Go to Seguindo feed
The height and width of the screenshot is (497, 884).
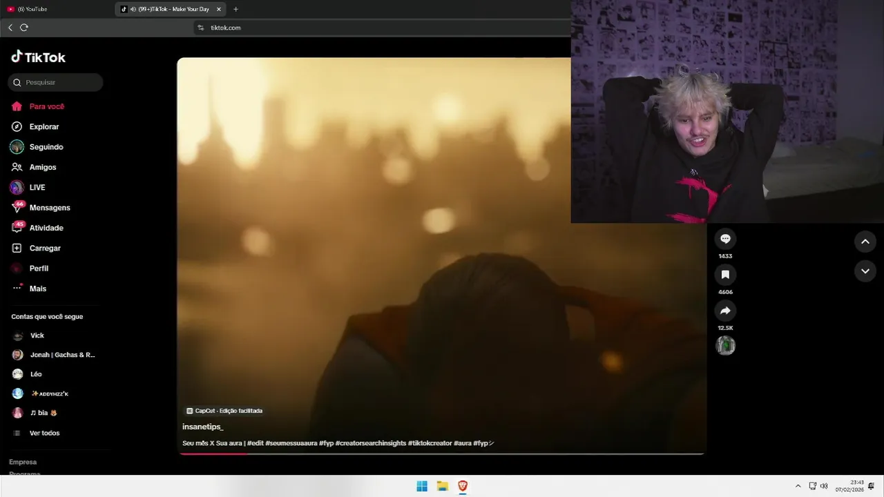[46, 147]
